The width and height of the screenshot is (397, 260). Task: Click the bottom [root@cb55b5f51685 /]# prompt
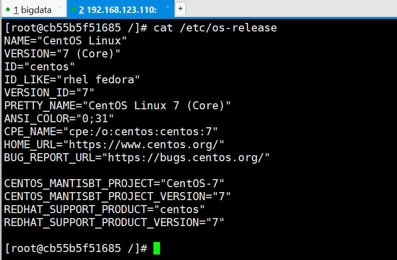(x=75, y=248)
